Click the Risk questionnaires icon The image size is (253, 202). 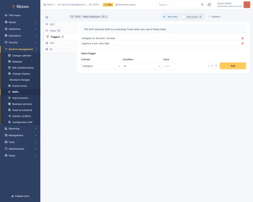[9, 68]
